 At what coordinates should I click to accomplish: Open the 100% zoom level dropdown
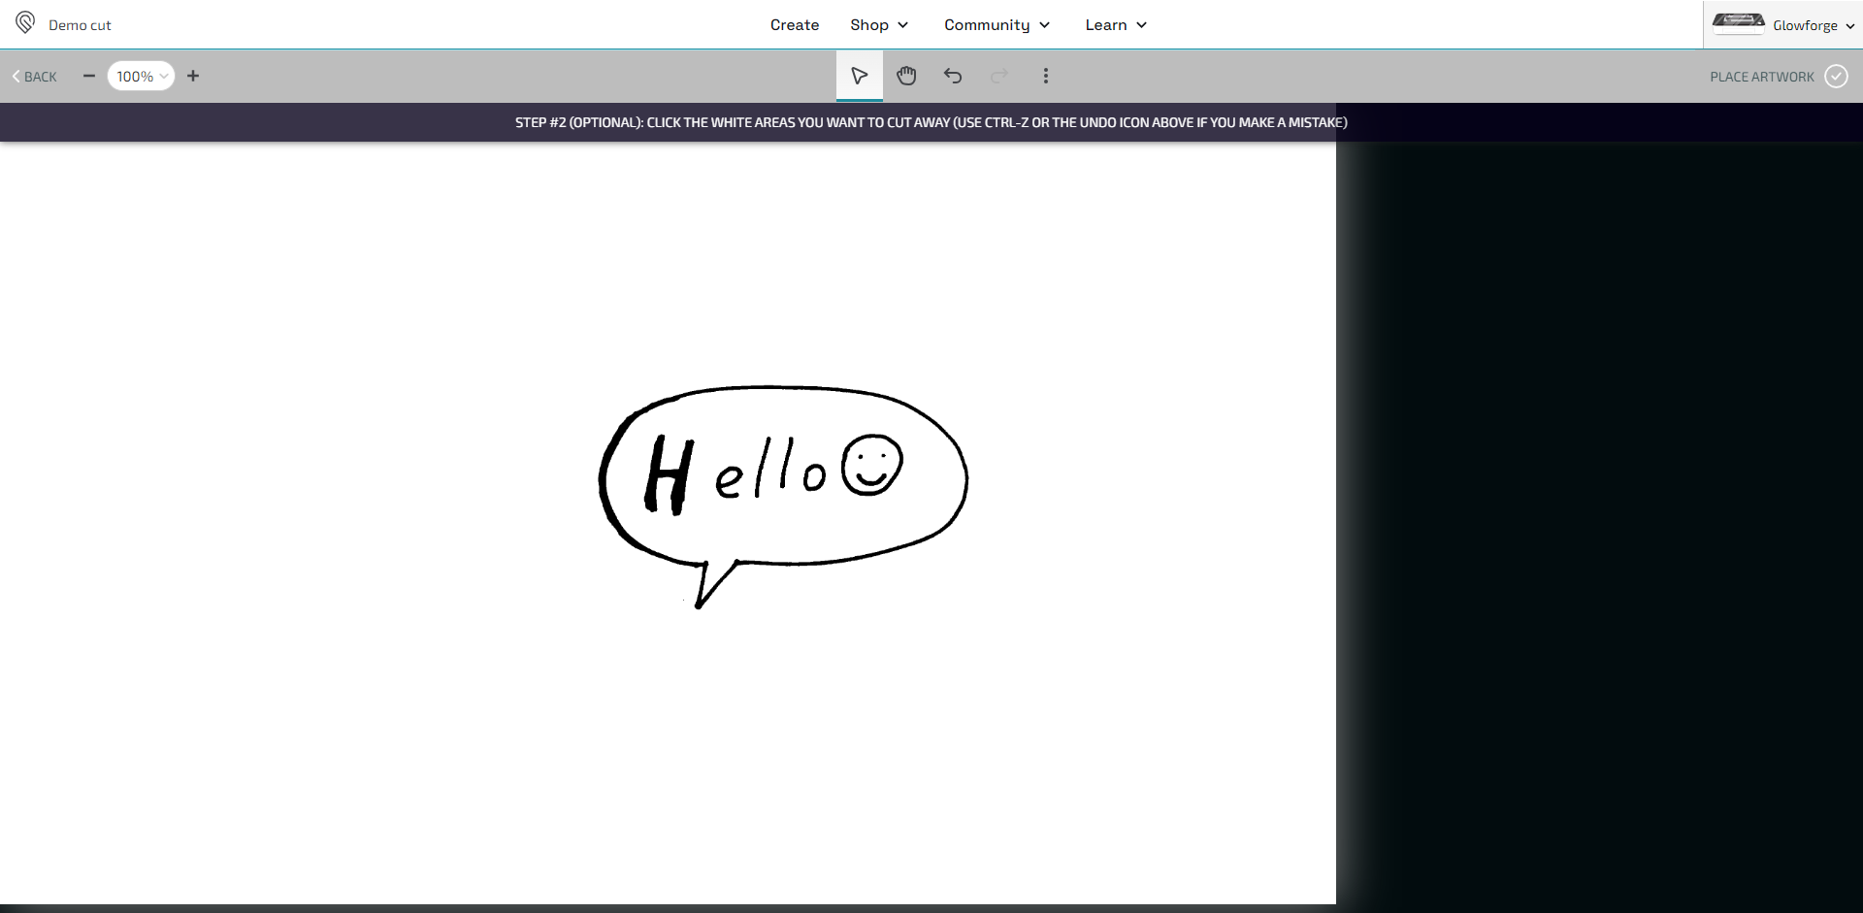coord(141,76)
